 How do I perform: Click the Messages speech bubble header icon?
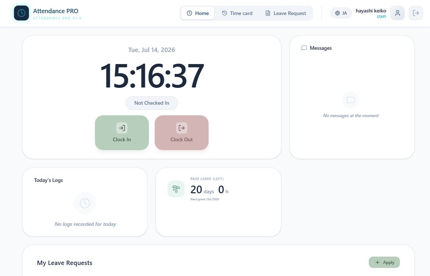(304, 48)
